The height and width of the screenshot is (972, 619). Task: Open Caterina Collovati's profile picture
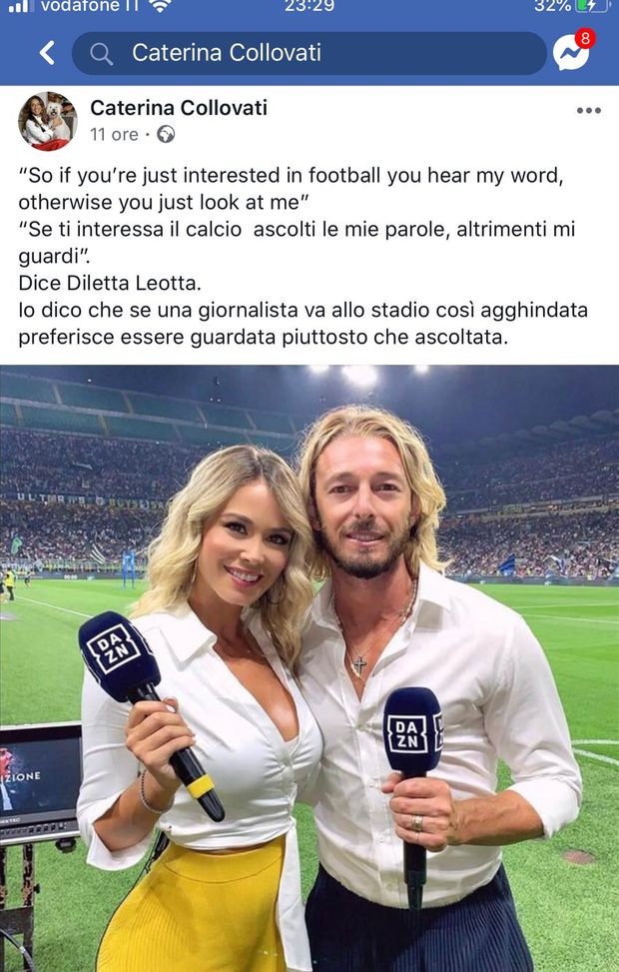48,121
